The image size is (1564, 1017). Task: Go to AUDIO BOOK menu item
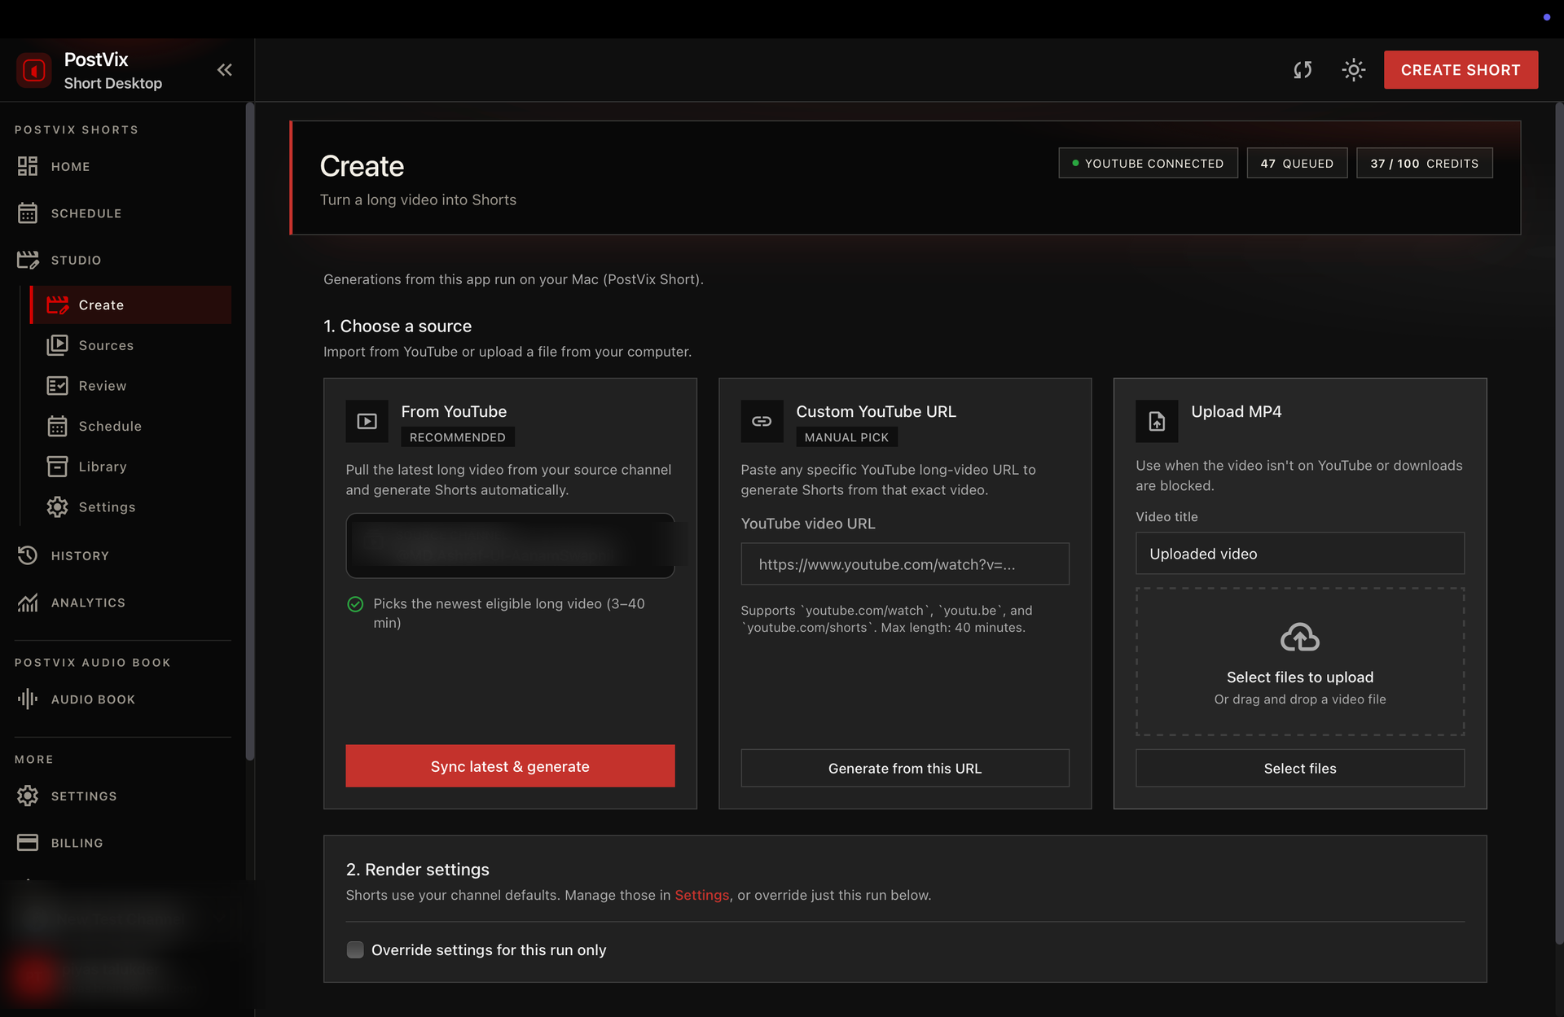(93, 700)
